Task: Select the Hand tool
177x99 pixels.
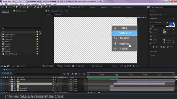Action: (6, 7)
